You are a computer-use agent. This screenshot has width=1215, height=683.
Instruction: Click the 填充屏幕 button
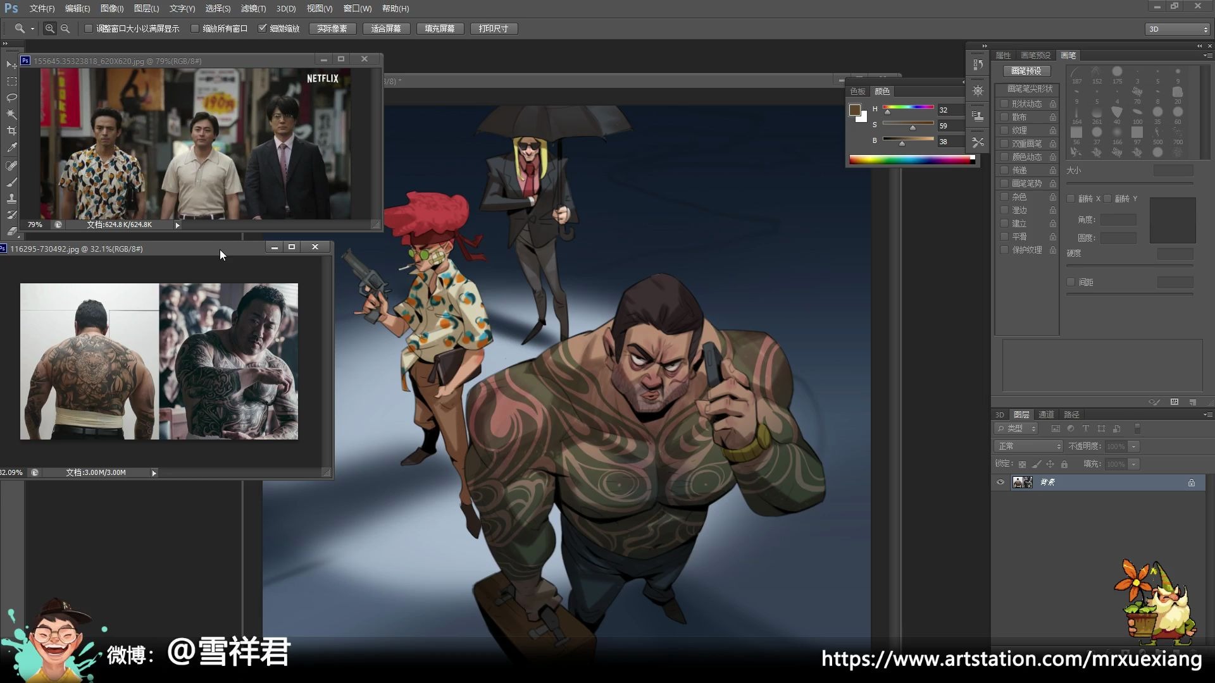click(x=440, y=28)
